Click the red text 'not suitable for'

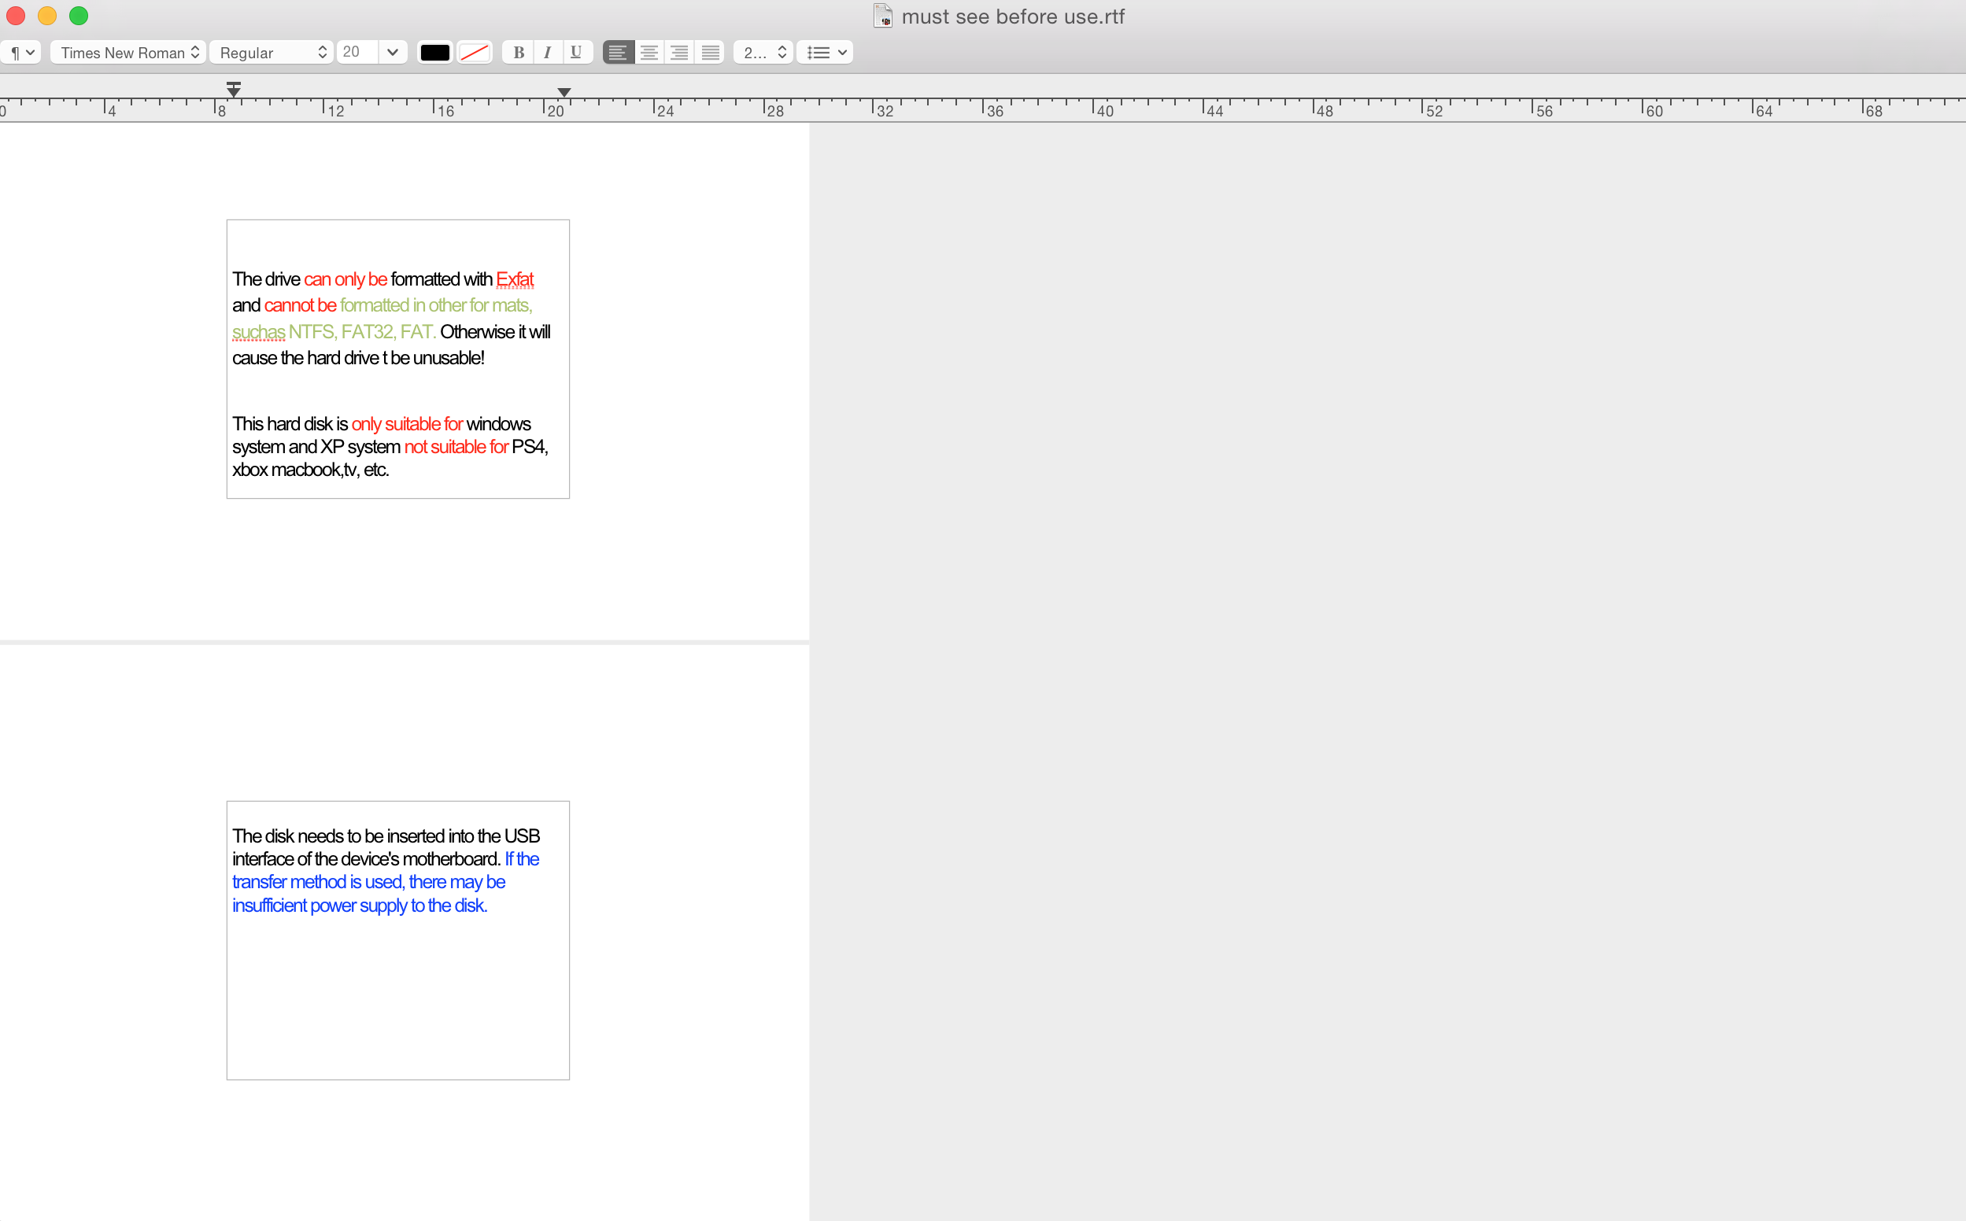pyautogui.click(x=456, y=447)
